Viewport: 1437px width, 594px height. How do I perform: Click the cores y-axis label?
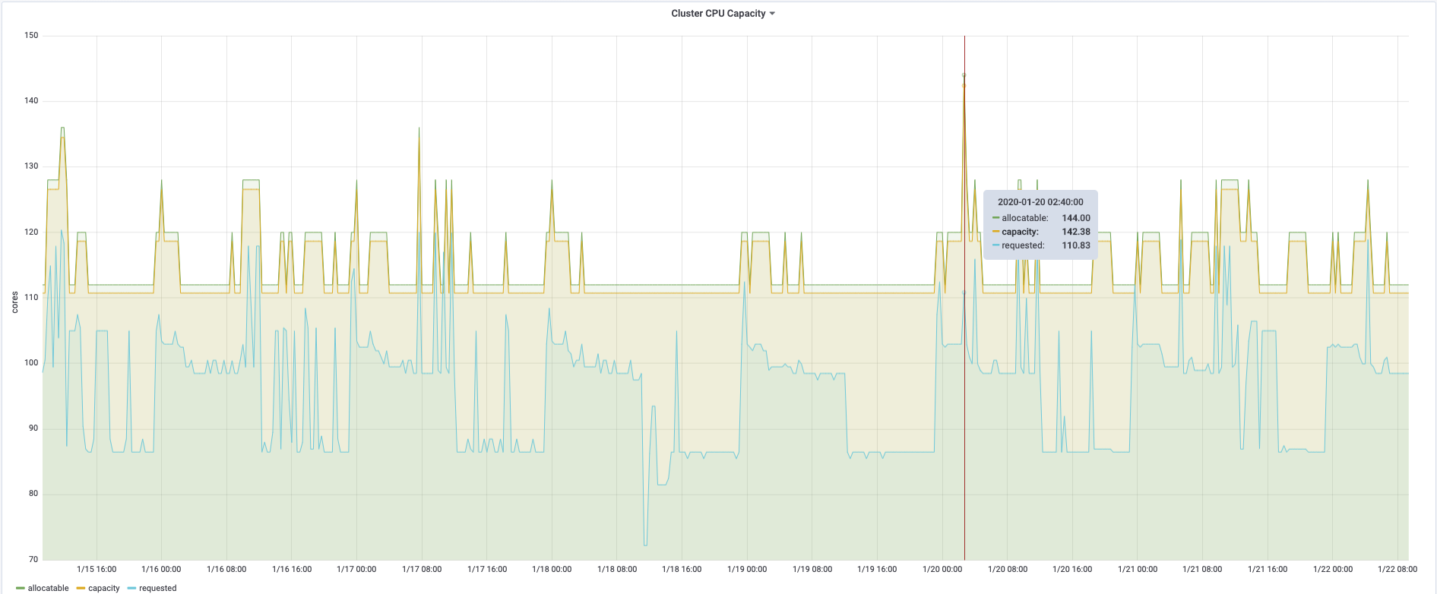[14, 302]
